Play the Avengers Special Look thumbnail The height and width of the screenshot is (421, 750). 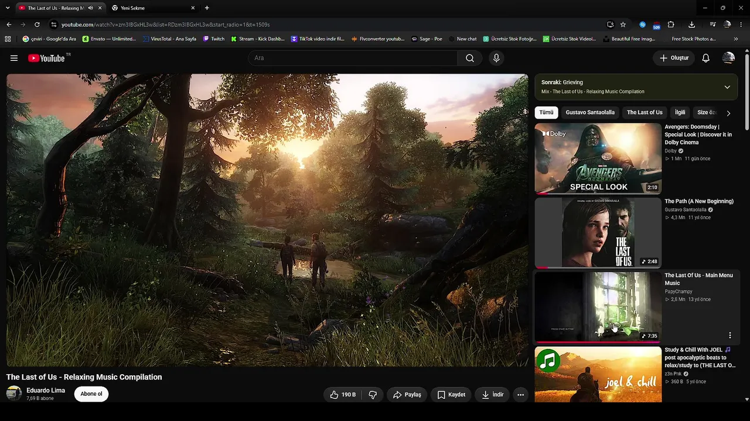point(598,158)
